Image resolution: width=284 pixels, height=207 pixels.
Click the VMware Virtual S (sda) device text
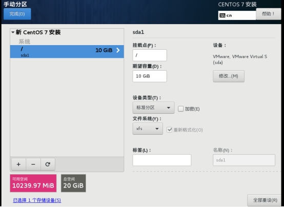240,59
